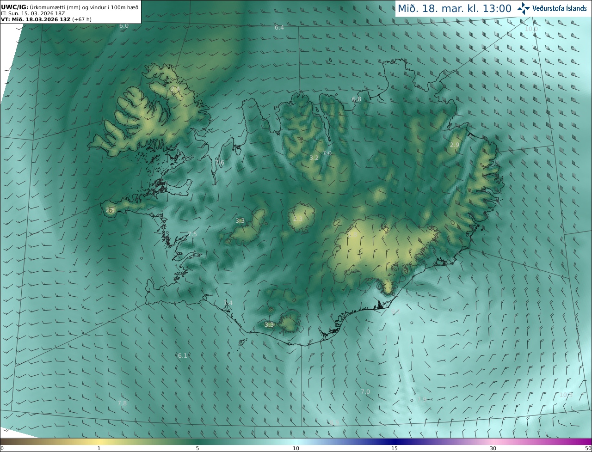Click the 'Mið. 18. mar. kl. 13:00' time header
This screenshot has height=452, width=592.
tap(455, 8)
